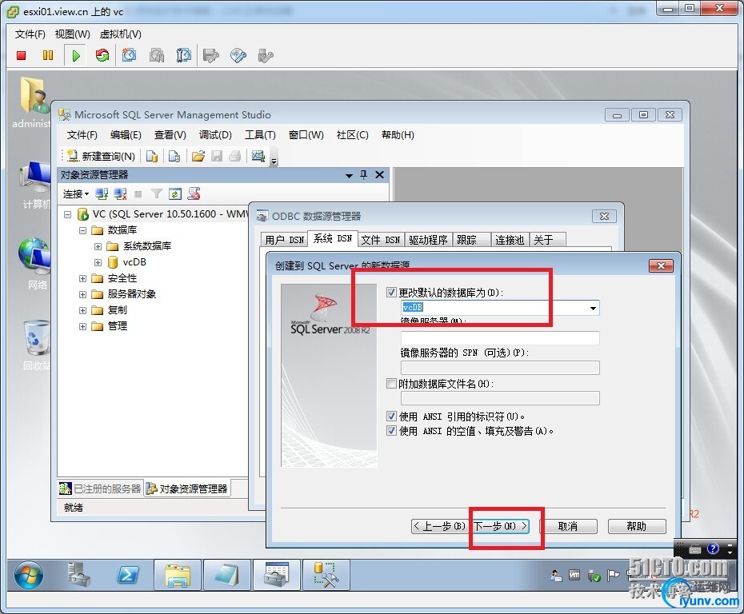
Task: Open the 工具(T) menu in SSMS
Action: [260, 135]
